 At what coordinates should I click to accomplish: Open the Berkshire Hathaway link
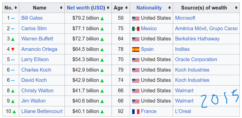coord(197,39)
